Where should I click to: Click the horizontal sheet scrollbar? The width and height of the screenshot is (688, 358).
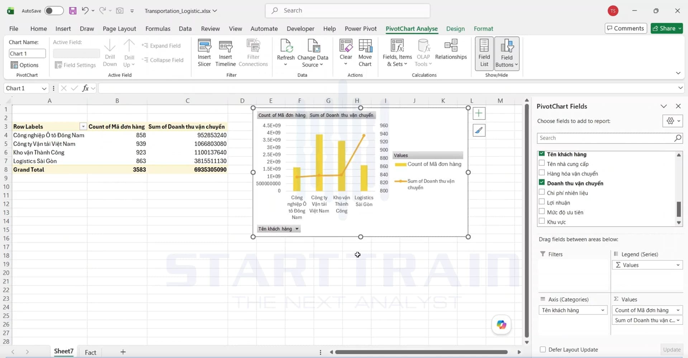tap(421, 352)
